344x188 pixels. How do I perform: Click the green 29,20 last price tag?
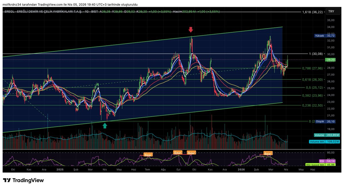330,60
